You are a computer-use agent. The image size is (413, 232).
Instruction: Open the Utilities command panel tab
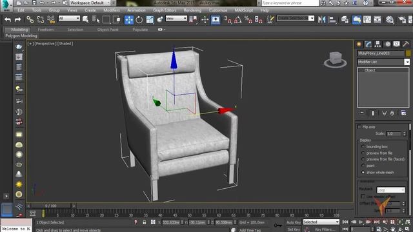tap(406, 44)
